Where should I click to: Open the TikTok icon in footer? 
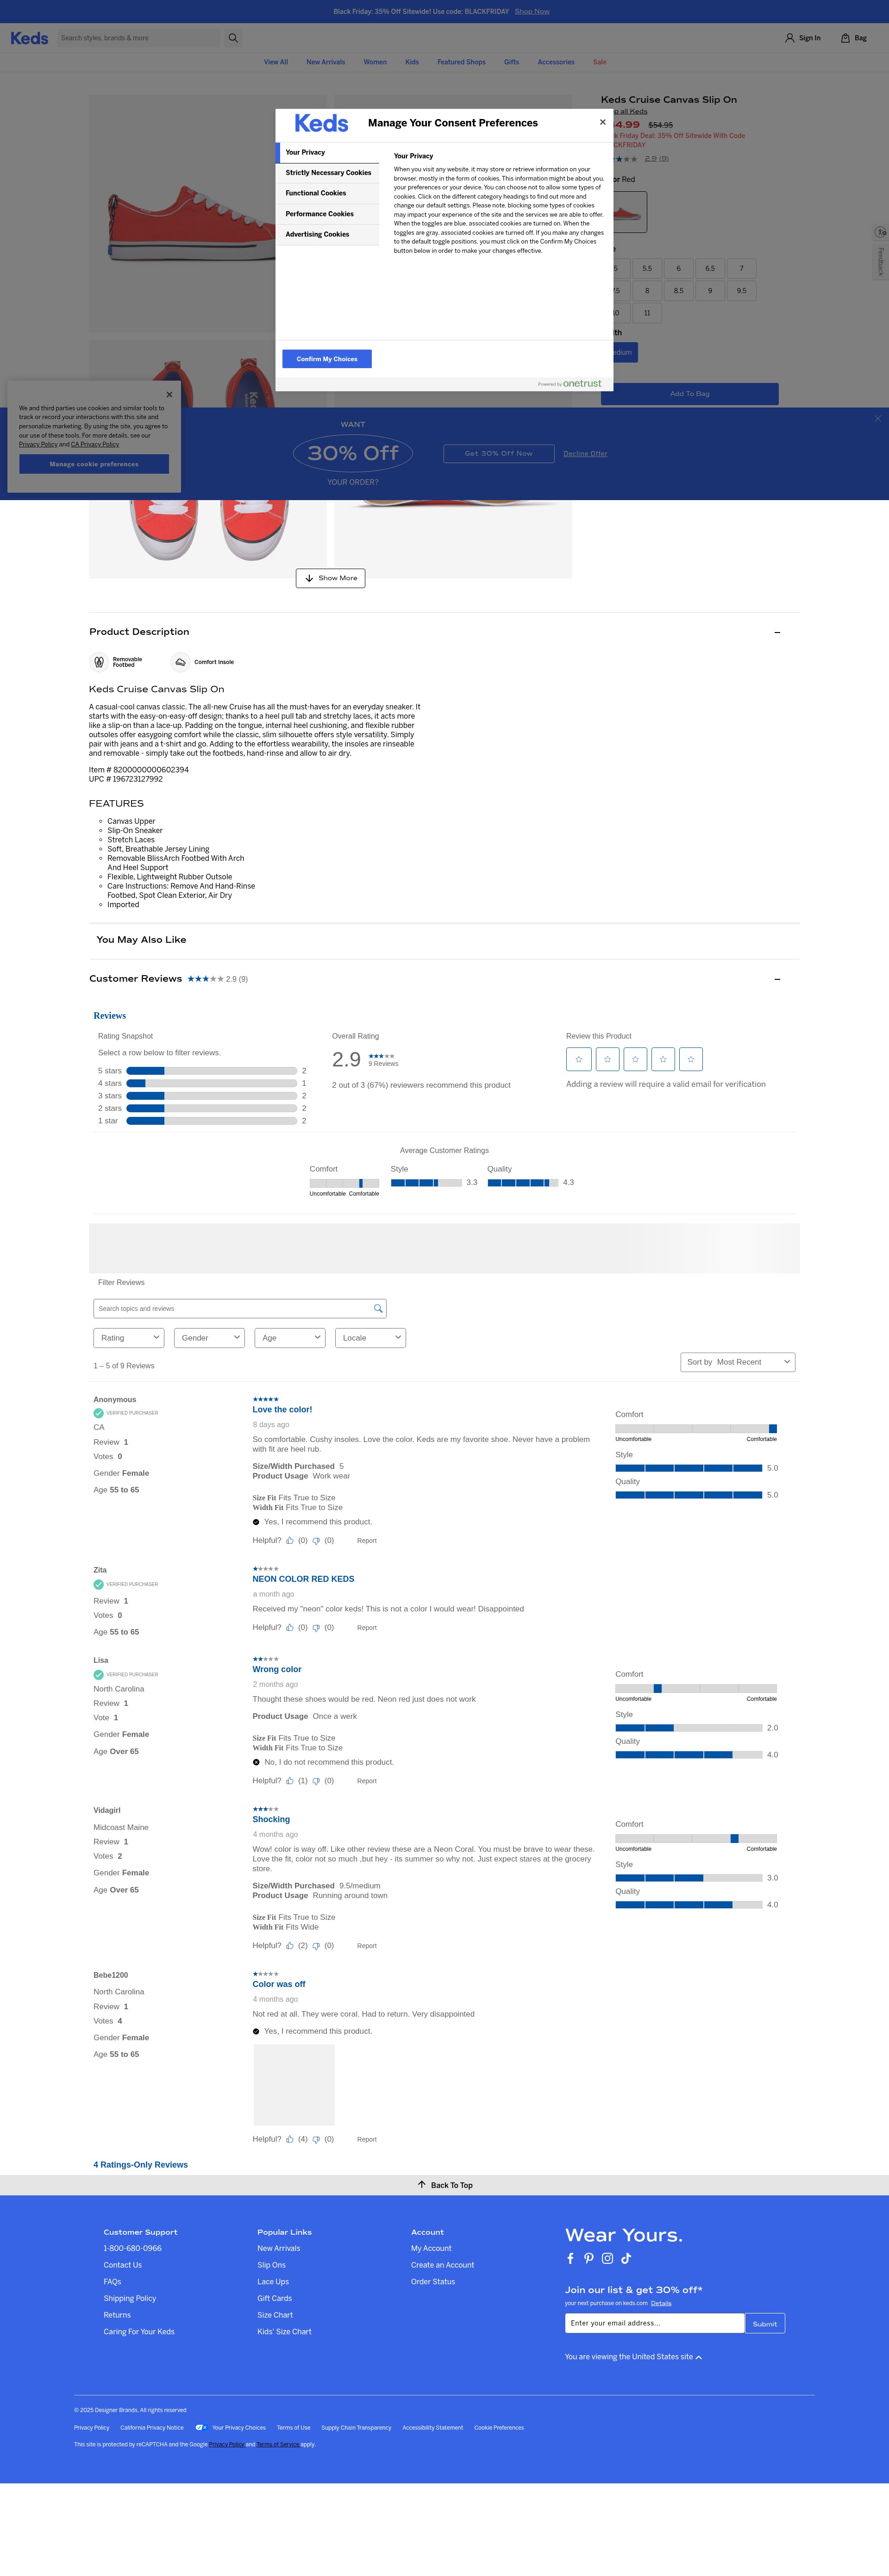[x=626, y=2258]
